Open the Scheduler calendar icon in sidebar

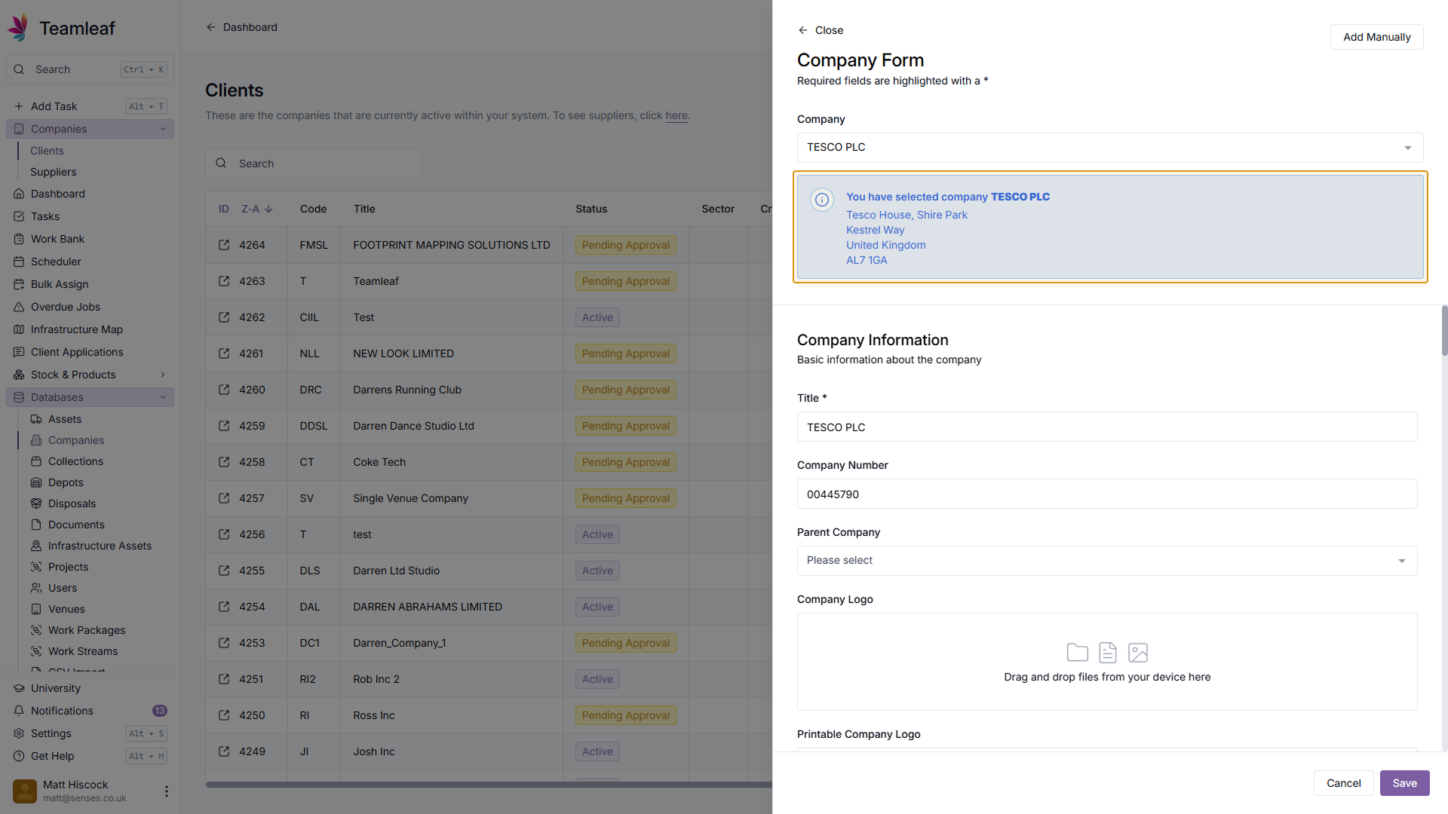[19, 262]
